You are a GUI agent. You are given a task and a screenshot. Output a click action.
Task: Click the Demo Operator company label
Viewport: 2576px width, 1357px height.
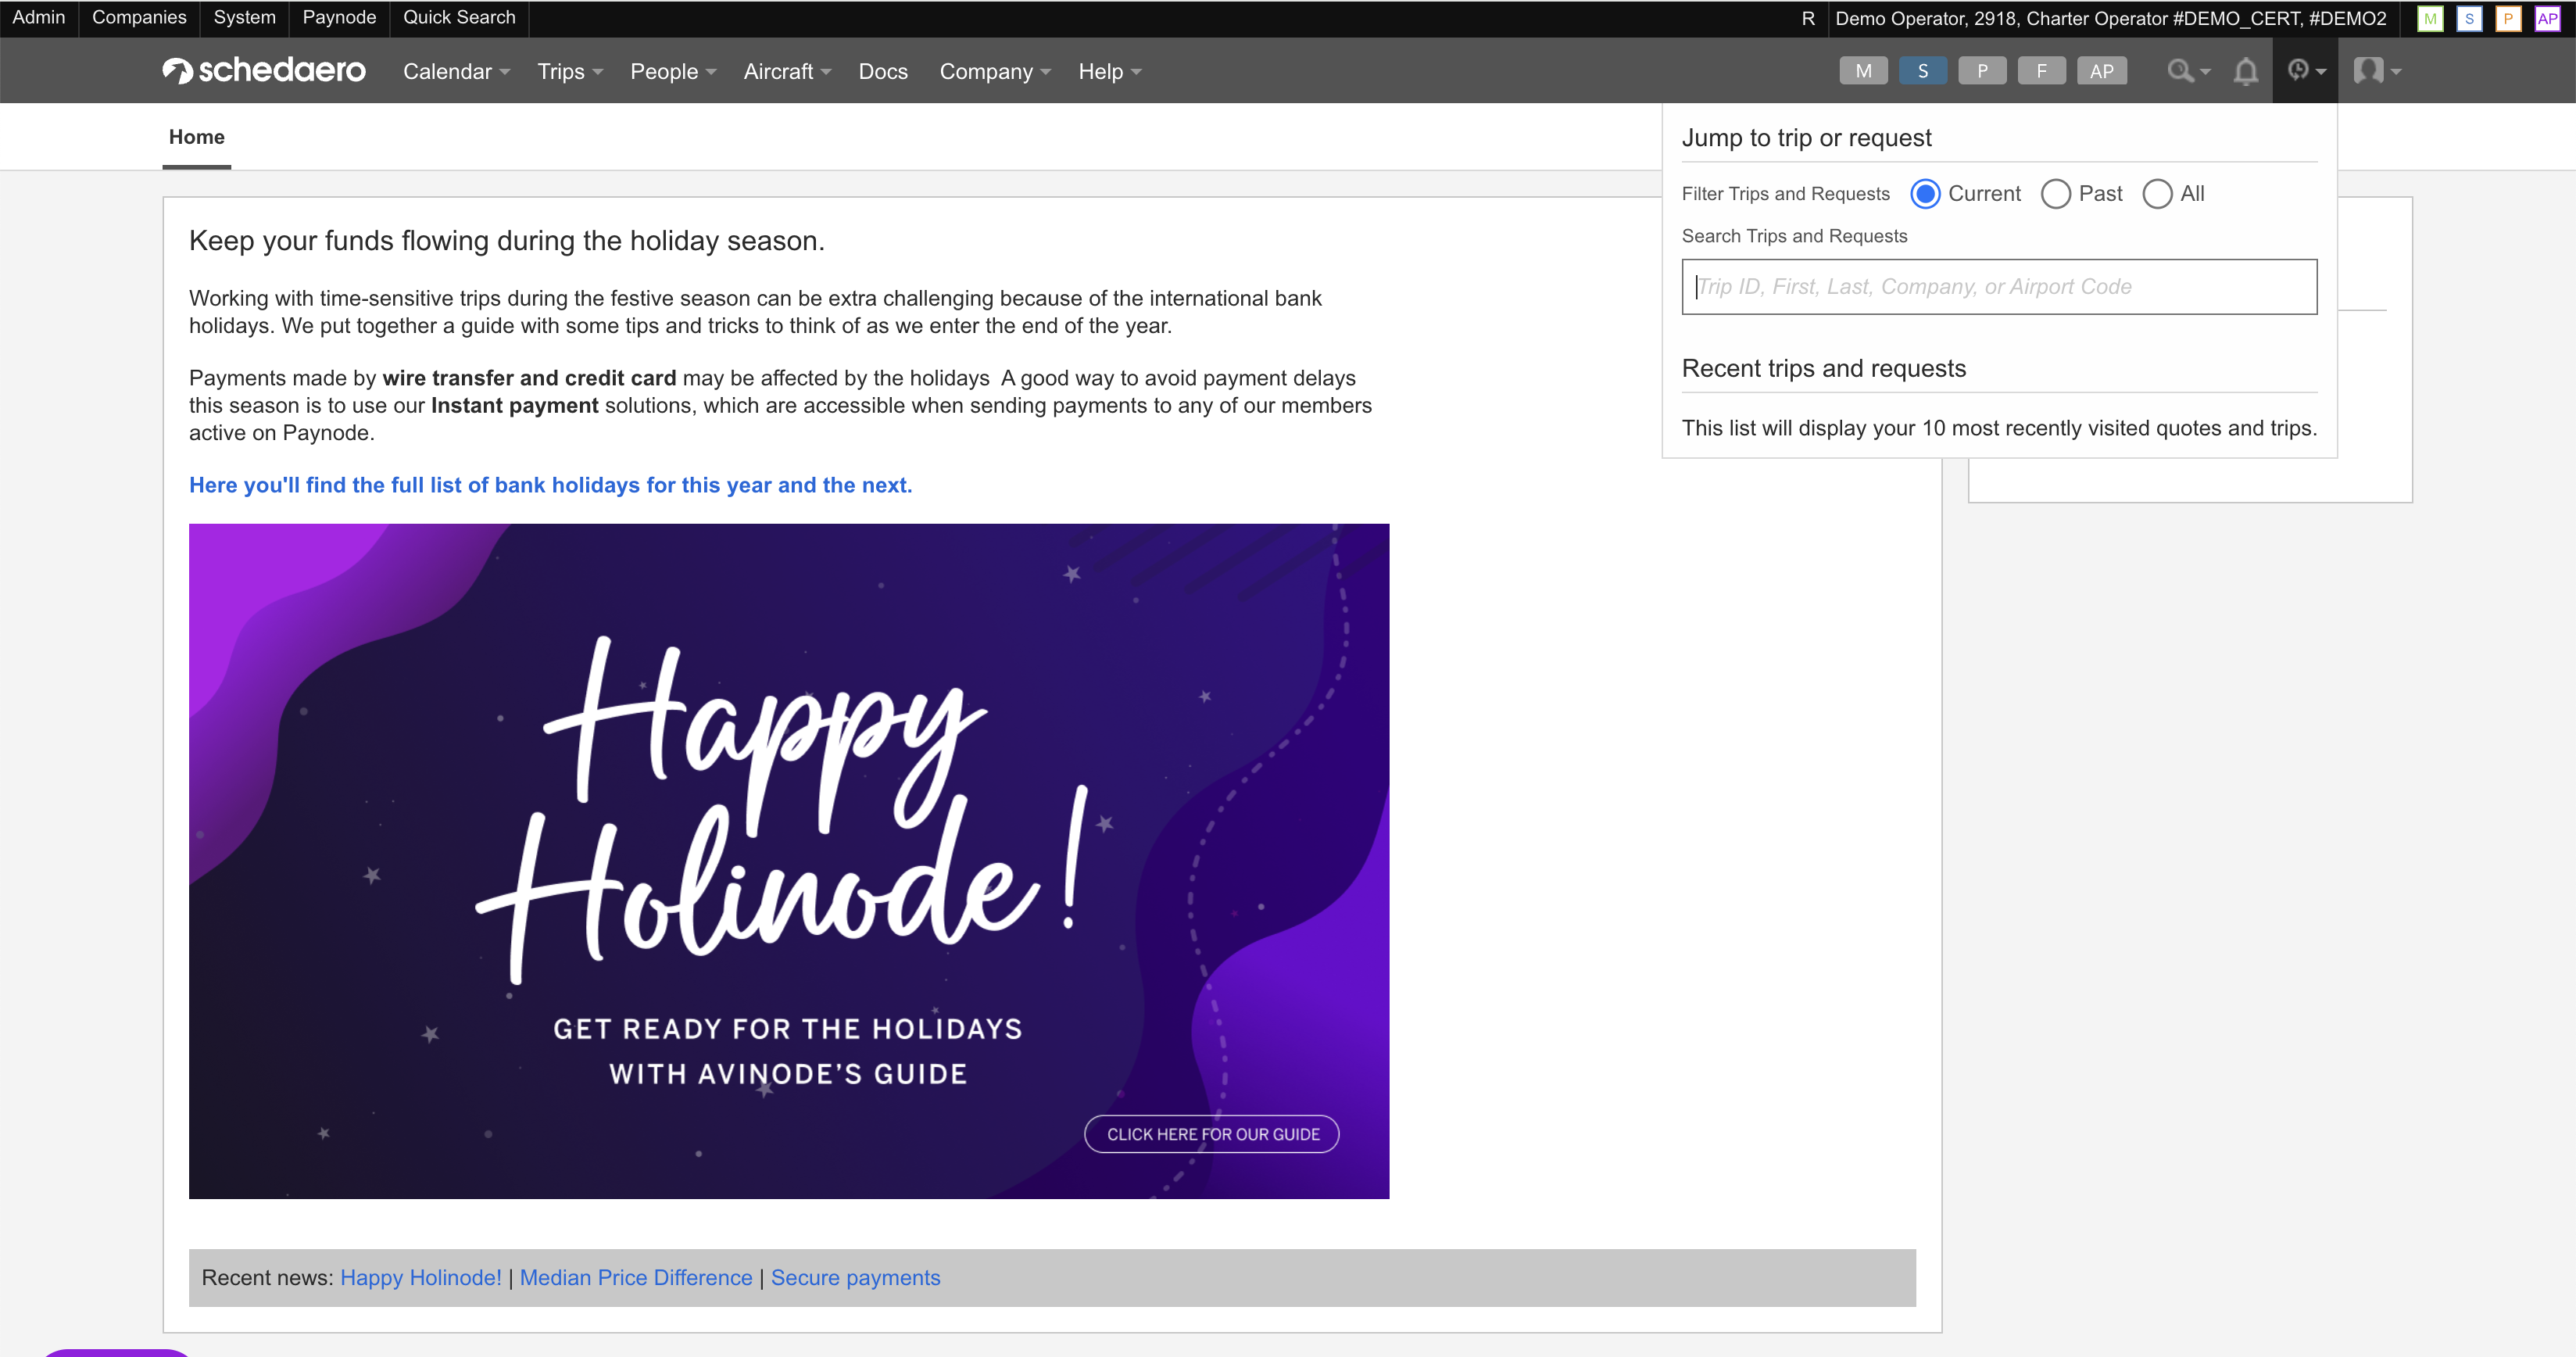pos(2110,19)
